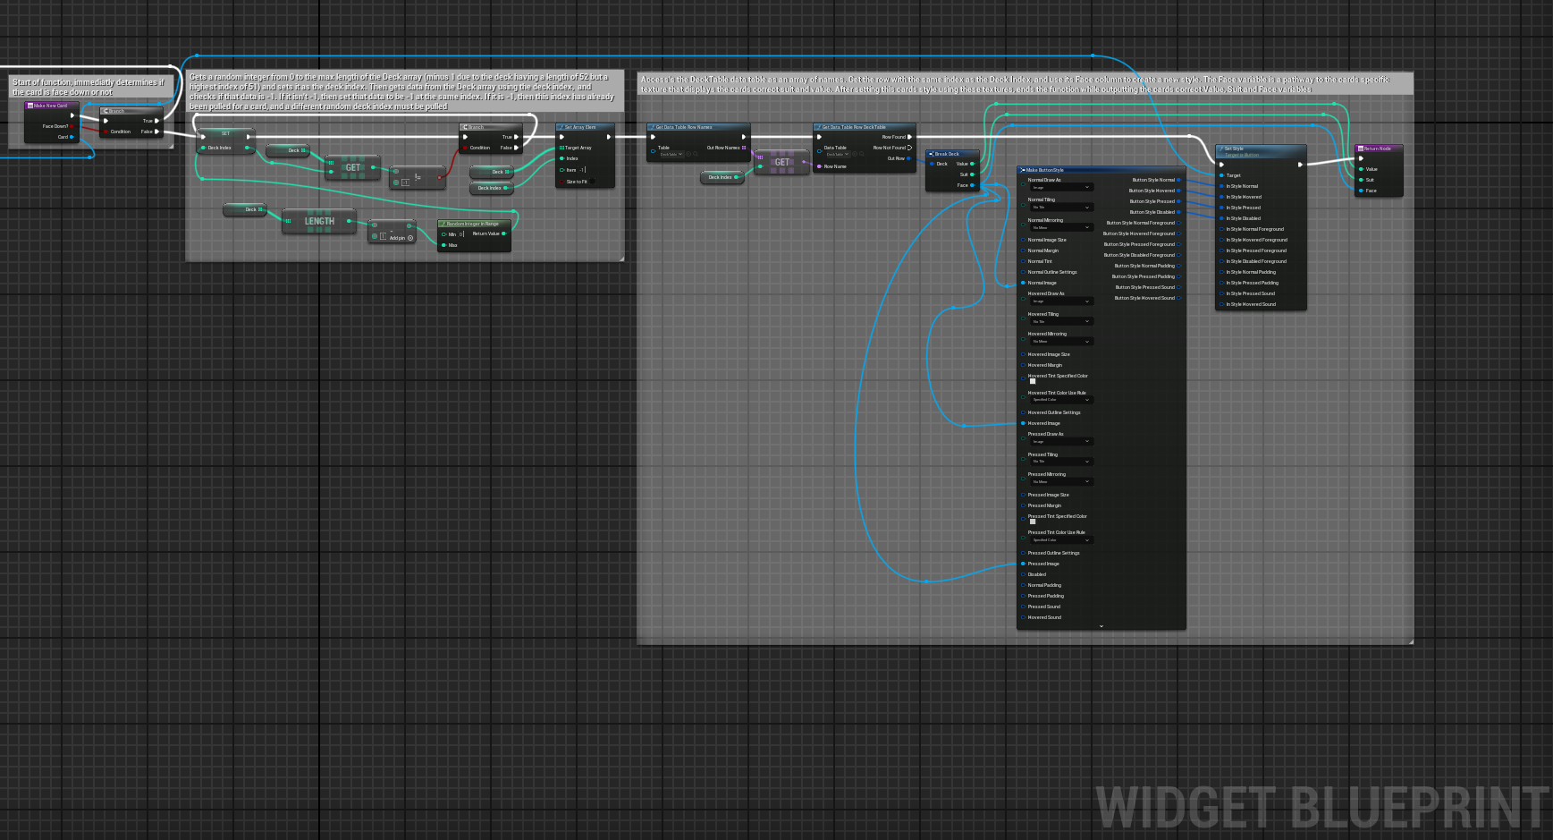The image size is (1553, 840).
Task: Select the Return Node header
Action: point(1378,148)
